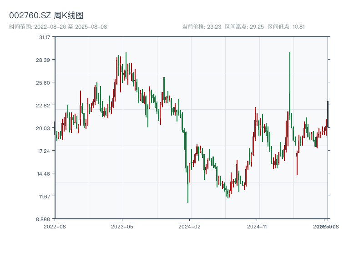Click the 28.39 y-axis label

coord(43,60)
